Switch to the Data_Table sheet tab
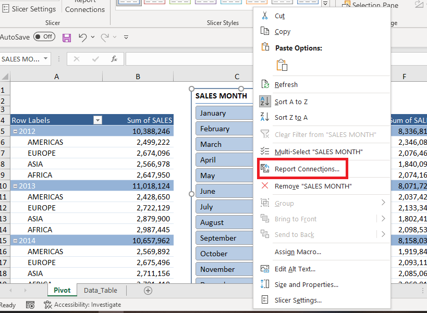The width and height of the screenshot is (427, 313). pyautogui.click(x=101, y=290)
